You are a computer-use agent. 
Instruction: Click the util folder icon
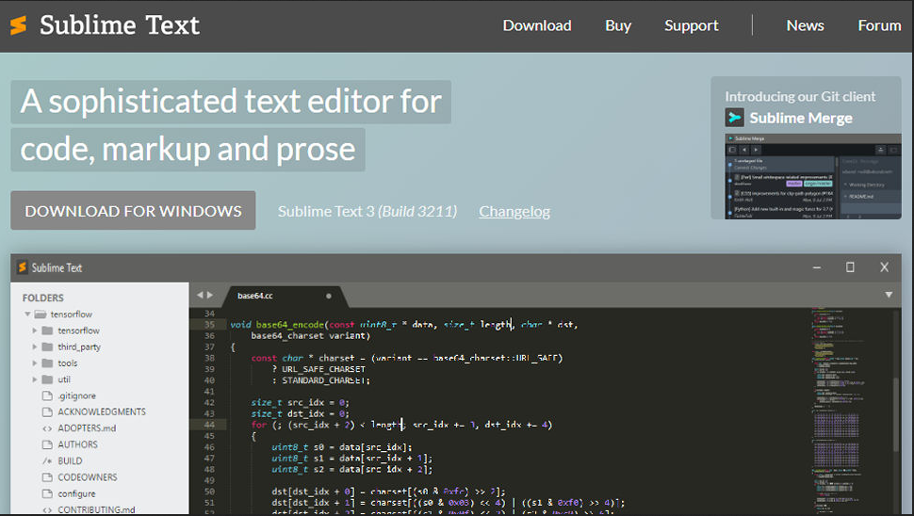(x=48, y=379)
